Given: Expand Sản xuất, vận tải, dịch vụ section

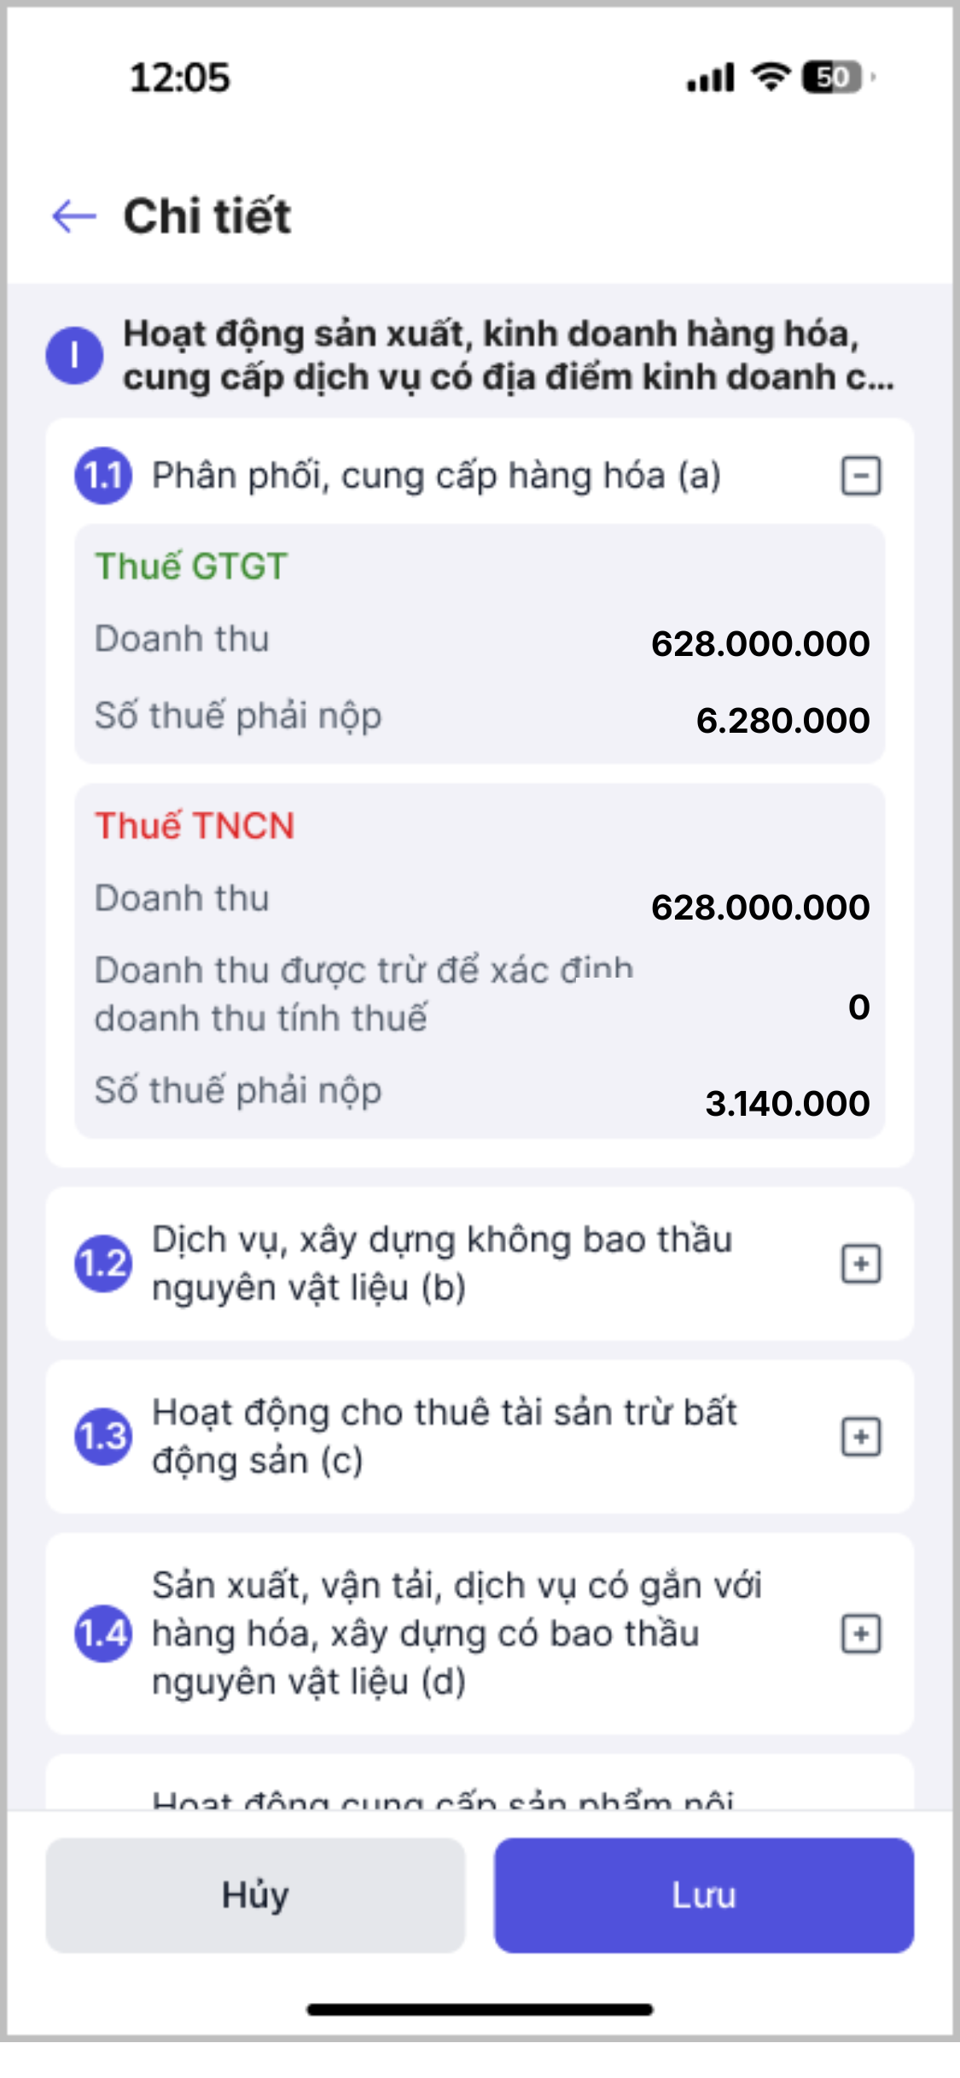Looking at the screenshot, I should coord(861,1634).
